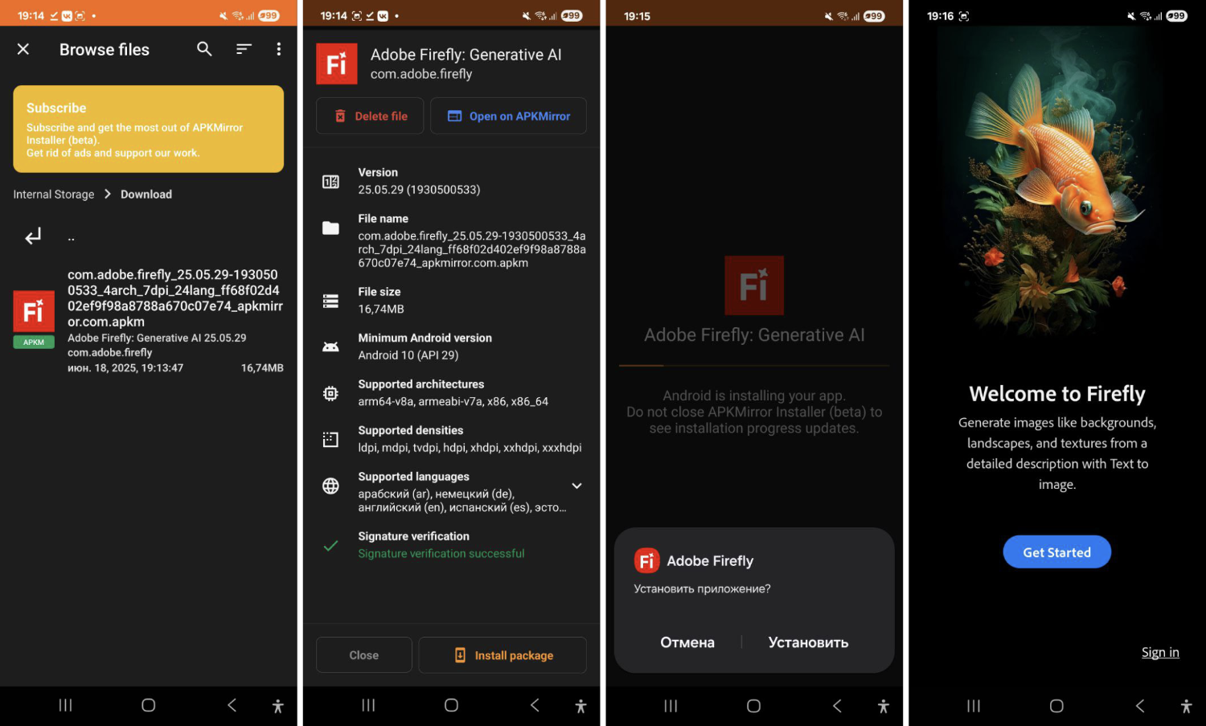Screen dimensions: 1206x726
Task: Tap the installation progress bar
Action: (754, 366)
